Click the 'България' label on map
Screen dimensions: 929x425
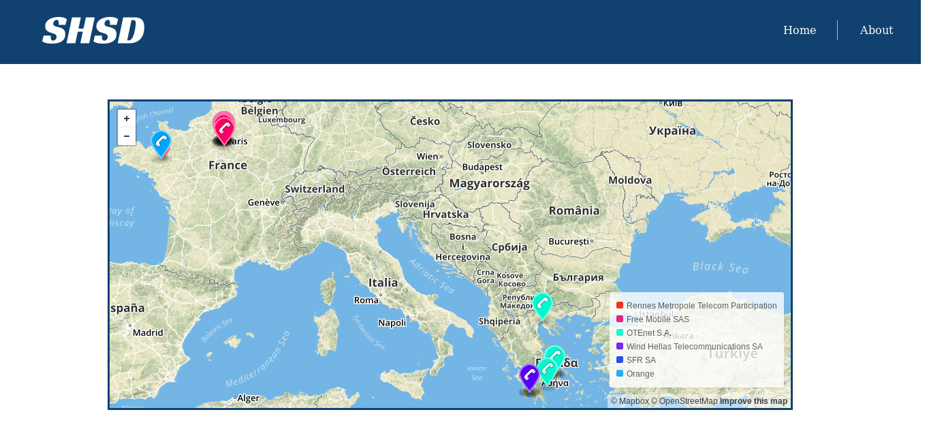pos(578,277)
